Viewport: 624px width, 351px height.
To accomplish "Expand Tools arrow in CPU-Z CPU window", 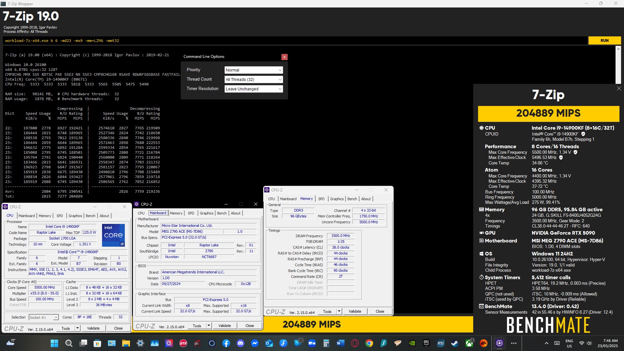I will tap(78, 328).
